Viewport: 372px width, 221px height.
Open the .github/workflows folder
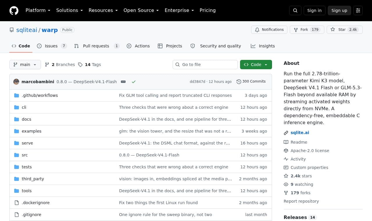pos(40,95)
